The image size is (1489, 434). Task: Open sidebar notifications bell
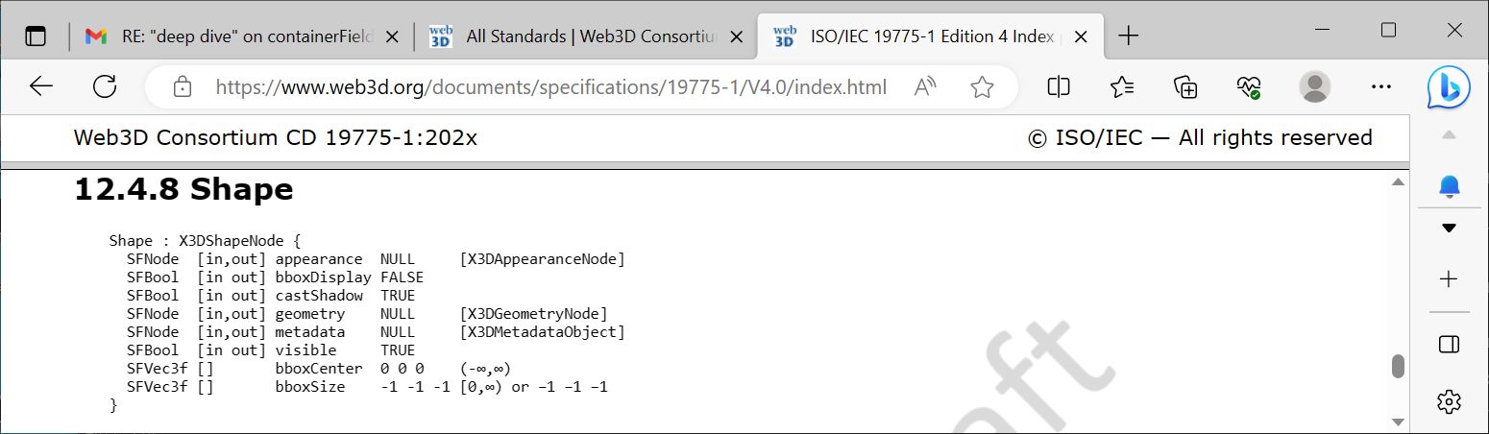(x=1450, y=185)
